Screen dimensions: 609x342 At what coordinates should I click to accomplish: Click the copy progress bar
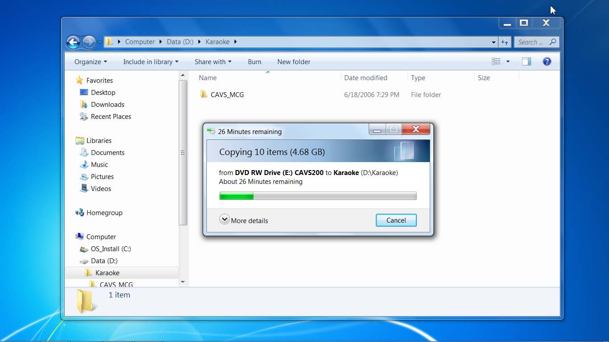click(x=318, y=196)
